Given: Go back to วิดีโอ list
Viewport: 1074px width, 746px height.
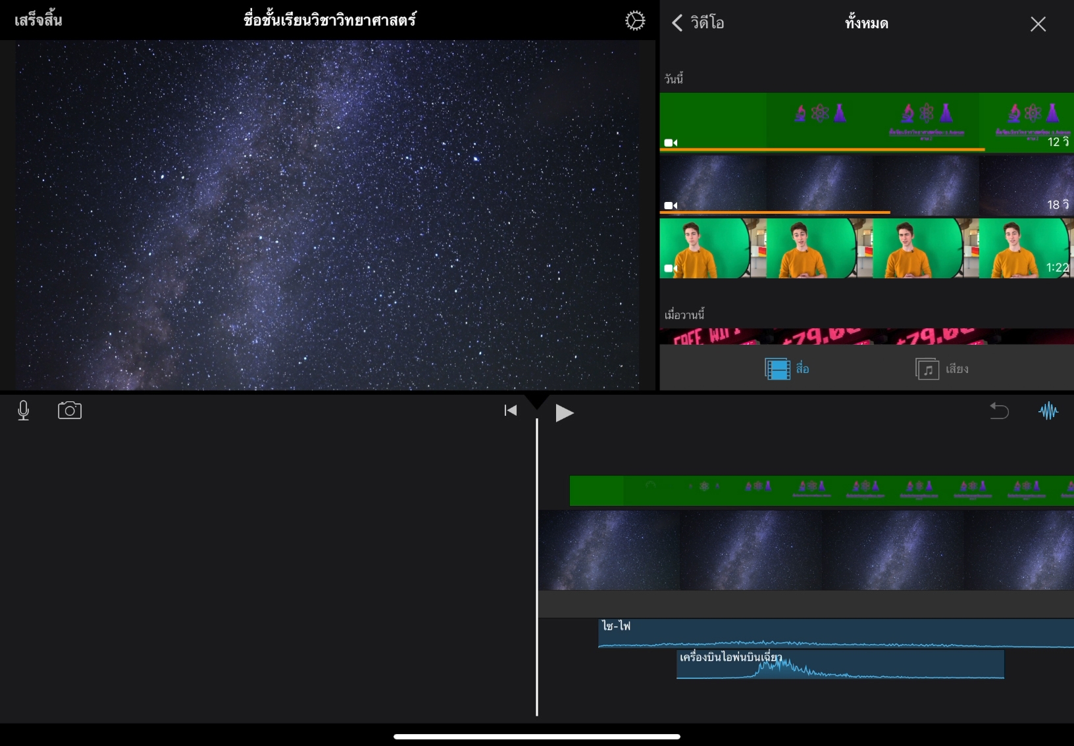Looking at the screenshot, I should [698, 23].
